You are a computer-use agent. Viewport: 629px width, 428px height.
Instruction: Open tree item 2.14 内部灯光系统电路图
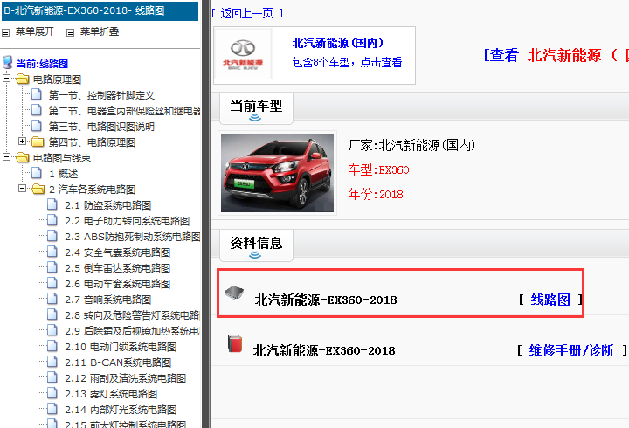[x=121, y=410]
